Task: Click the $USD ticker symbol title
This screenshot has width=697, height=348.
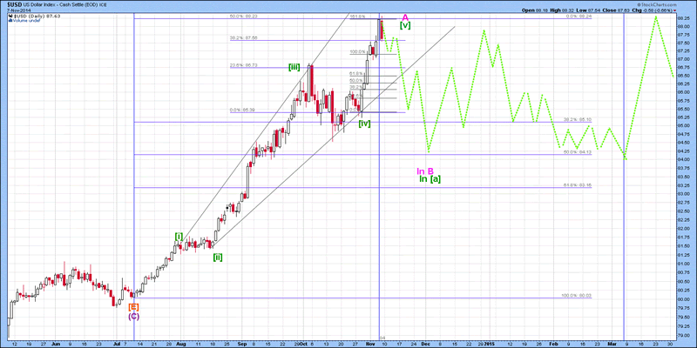Action: (x=17, y=4)
